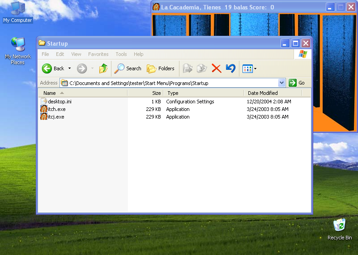
Task: Click the Forward arrow button
Action: (82, 68)
